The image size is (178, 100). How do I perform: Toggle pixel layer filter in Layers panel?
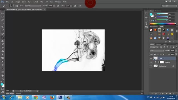pyautogui.click(x=161, y=47)
